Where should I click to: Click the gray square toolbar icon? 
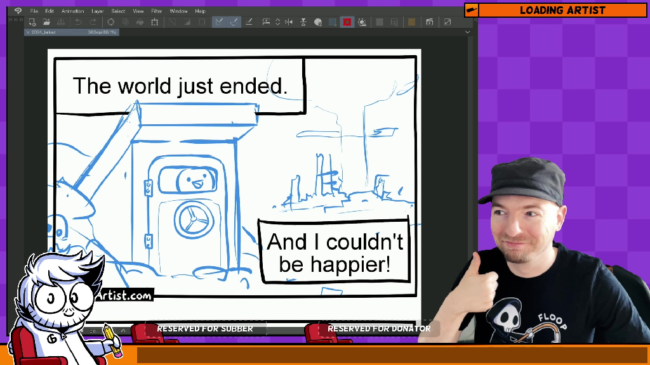[x=380, y=22]
